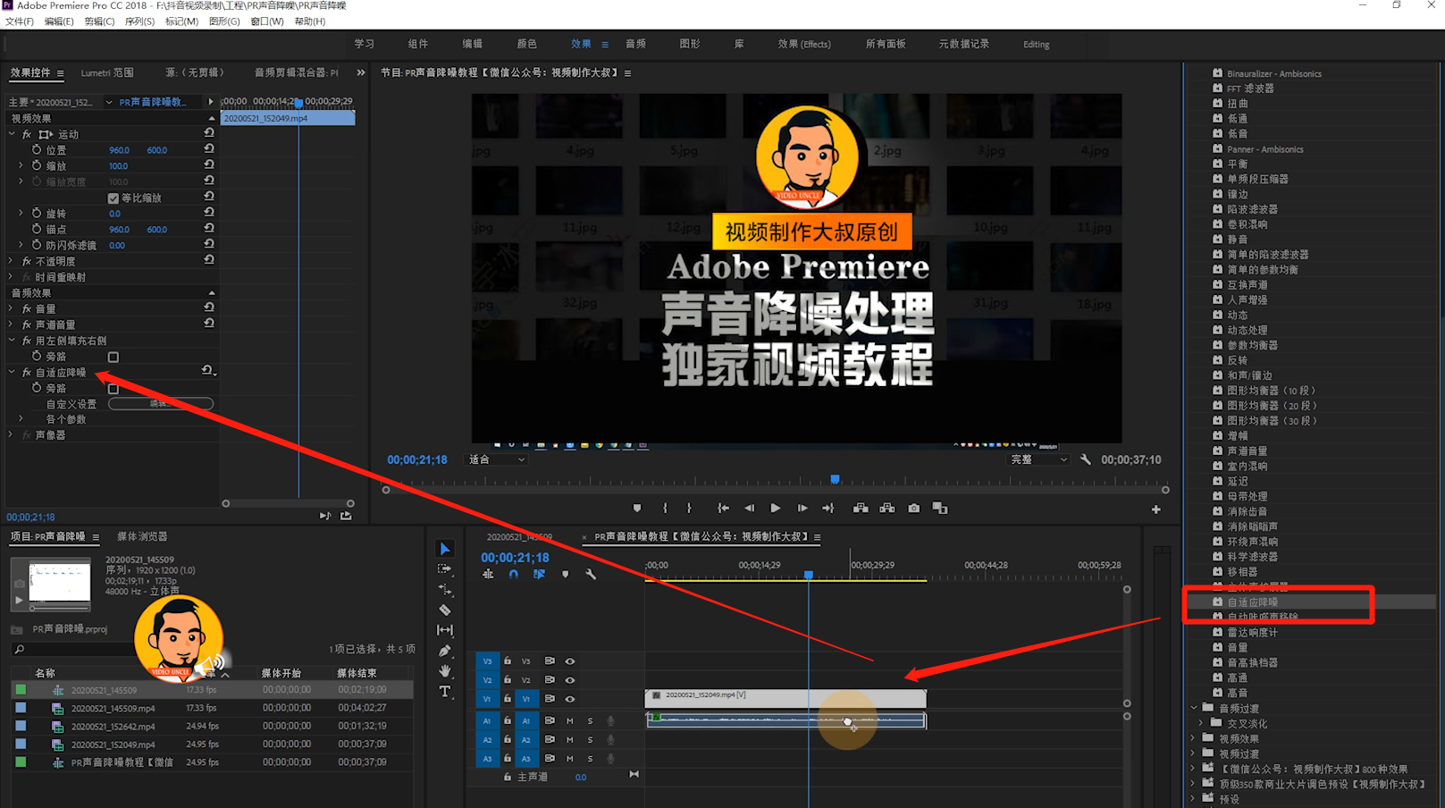Toggle timeline Snap magnet icon
Image resolution: width=1445 pixels, height=808 pixels.
point(514,575)
